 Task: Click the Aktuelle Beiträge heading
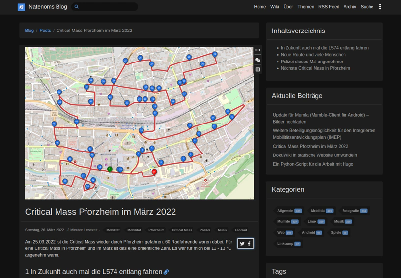pyautogui.click(x=297, y=96)
